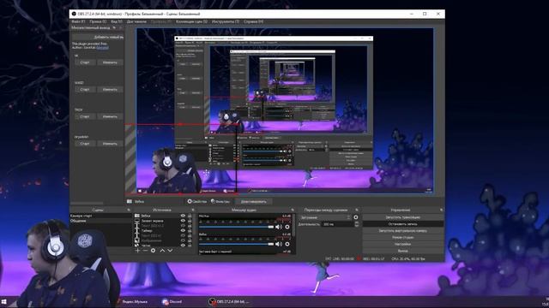Lock the Захват экрана source
Viewport: 549px width, 308px height.
click(190, 221)
